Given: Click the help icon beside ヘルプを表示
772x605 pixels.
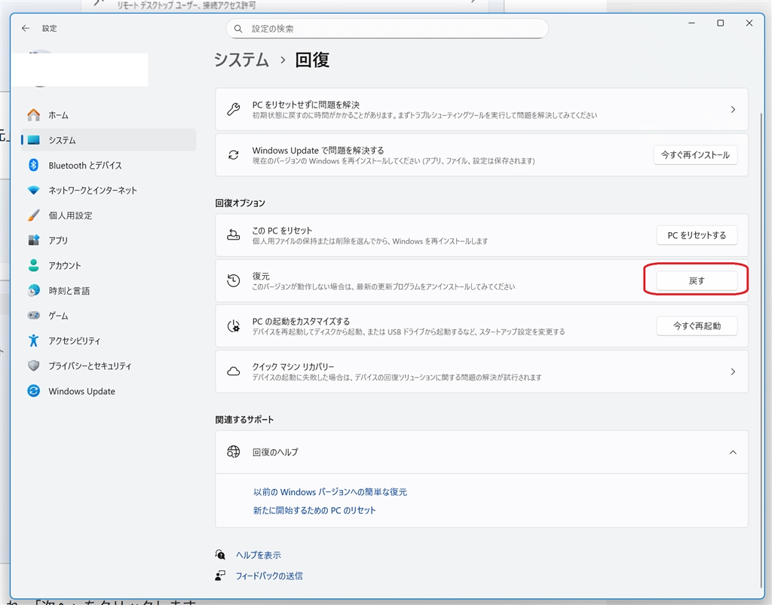Looking at the screenshot, I should point(220,555).
